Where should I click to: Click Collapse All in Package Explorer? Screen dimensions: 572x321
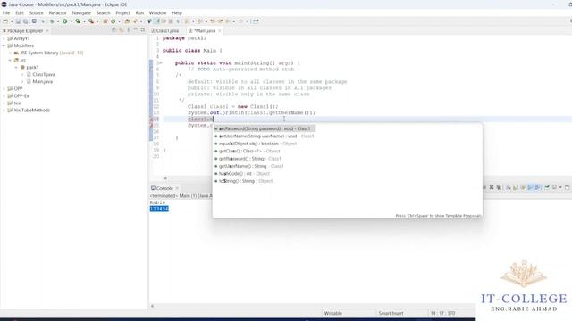pyautogui.click(x=114, y=30)
